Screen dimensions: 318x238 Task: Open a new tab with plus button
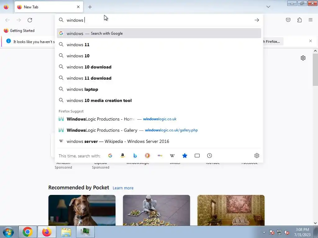[90, 7]
